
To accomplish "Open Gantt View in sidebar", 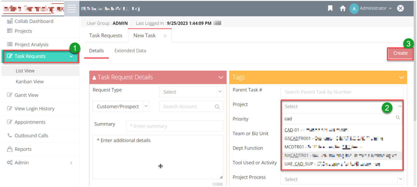I will 26,95.
